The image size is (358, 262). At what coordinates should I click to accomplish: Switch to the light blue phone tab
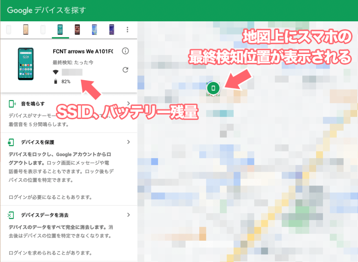pyautogui.click(x=94, y=30)
